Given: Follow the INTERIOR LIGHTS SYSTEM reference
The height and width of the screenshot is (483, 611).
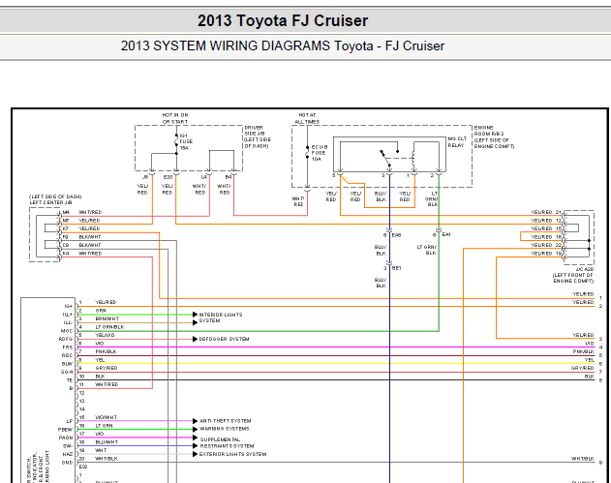Looking at the screenshot, I should [x=221, y=317].
